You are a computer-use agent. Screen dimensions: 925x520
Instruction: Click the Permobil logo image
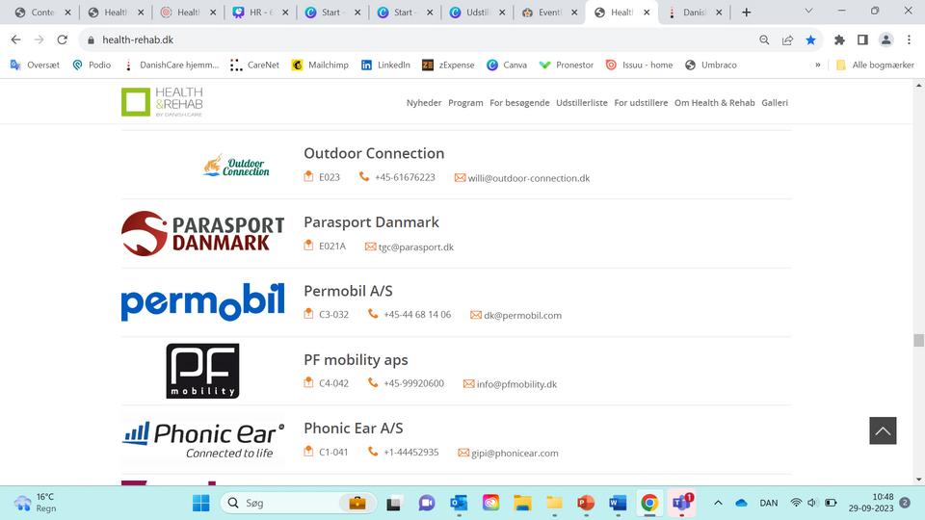(203, 301)
